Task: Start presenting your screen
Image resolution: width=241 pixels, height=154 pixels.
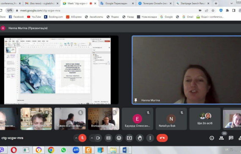Action: [x=129, y=138]
